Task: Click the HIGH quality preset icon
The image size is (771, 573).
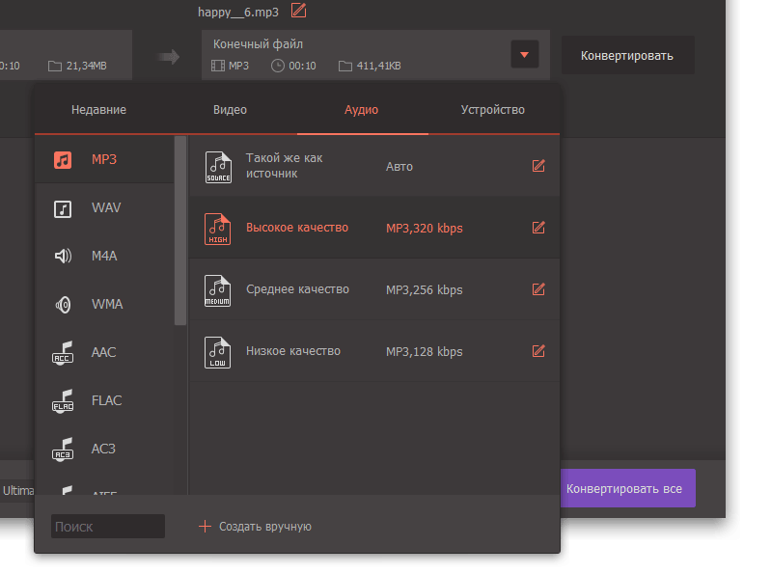Action: point(218,229)
